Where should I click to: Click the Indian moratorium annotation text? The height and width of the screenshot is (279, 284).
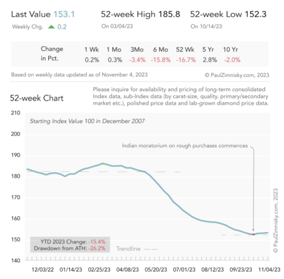coord(185,146)
